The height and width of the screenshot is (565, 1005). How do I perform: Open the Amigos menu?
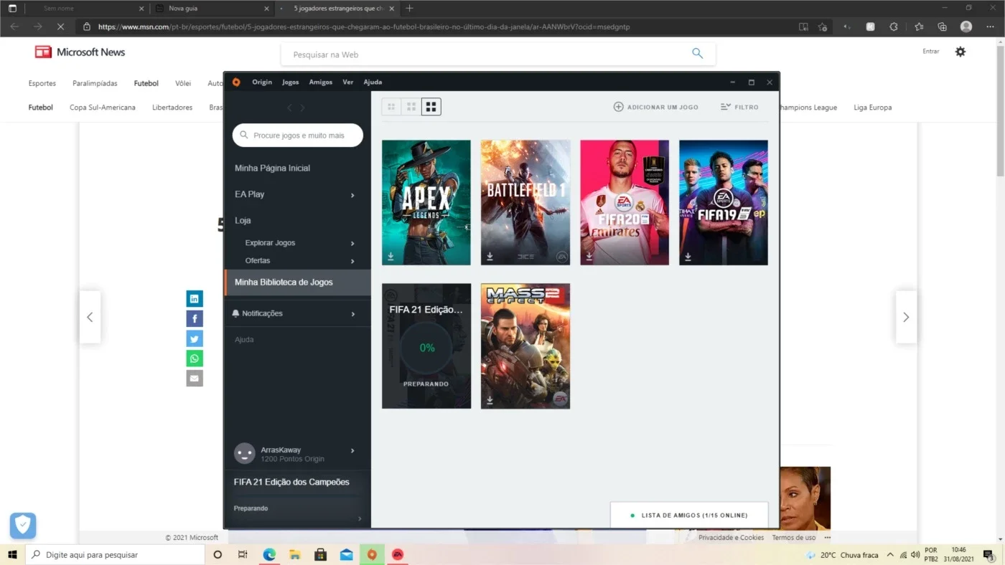[321, 82]
